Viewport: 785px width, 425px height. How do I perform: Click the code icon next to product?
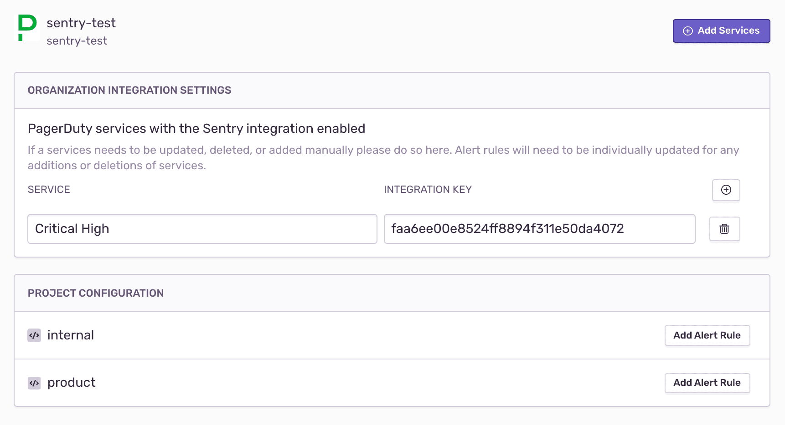[x=34, y=383]
